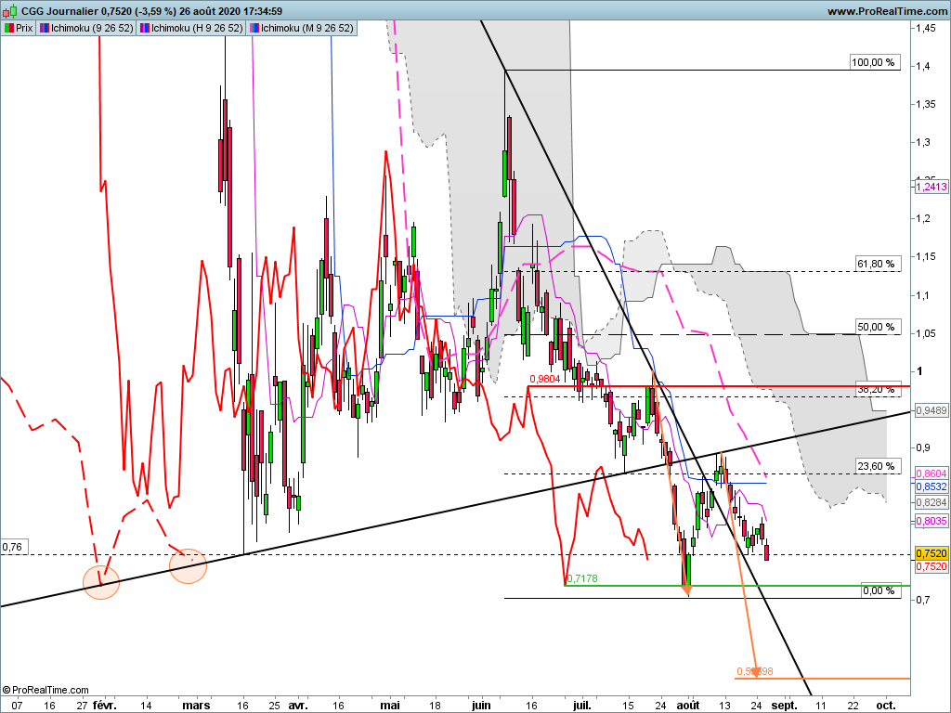
Task: Open the www.ProRealTime.com link
Action: tap(886, 11)
